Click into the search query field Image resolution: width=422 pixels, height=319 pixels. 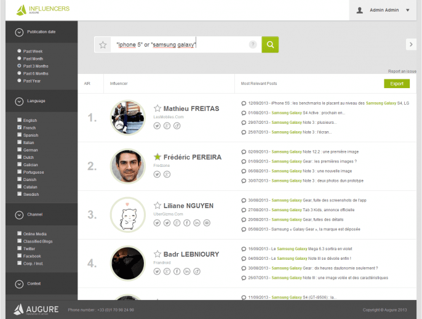click(x=179, y=44)
